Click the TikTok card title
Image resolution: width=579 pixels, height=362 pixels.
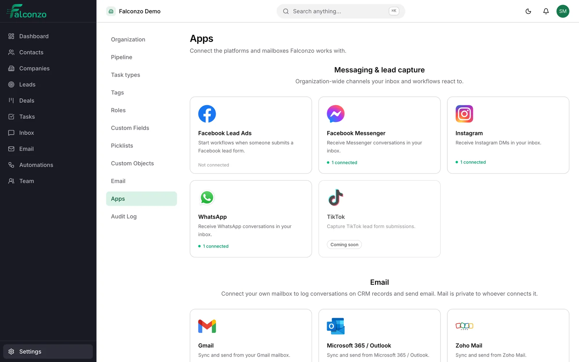pos(336,217)
